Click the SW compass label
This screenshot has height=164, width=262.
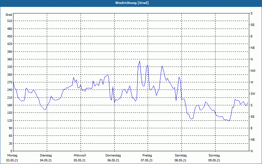(x=253, y=94)
